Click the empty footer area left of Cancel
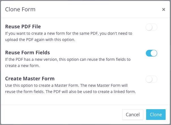 pos(61,115)
